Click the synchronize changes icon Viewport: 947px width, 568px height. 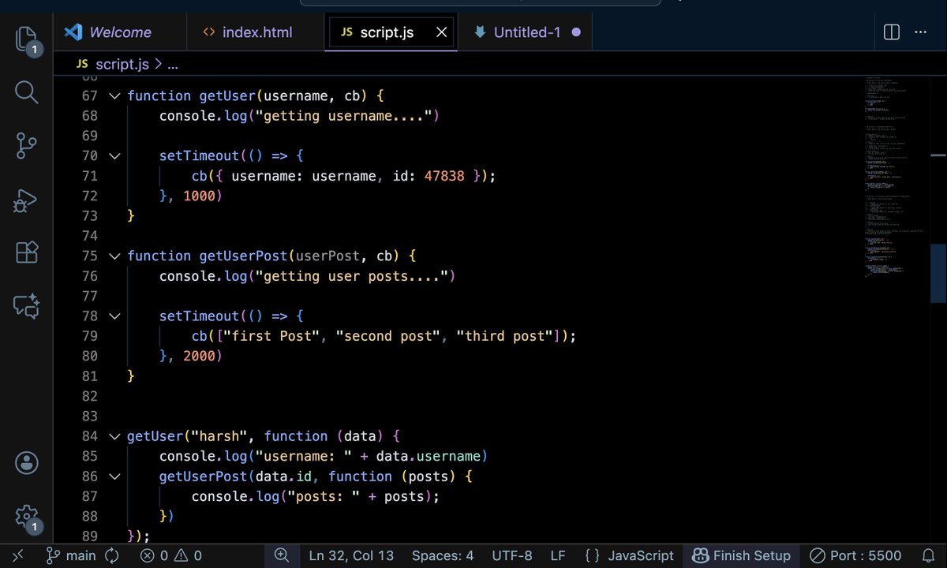[111, 555]
